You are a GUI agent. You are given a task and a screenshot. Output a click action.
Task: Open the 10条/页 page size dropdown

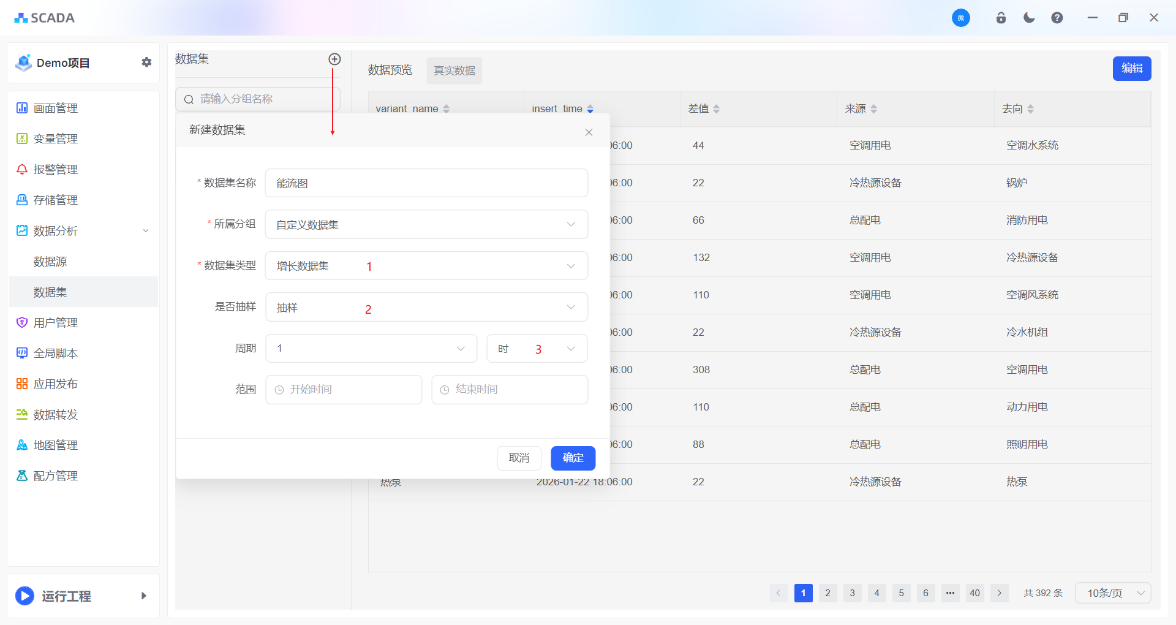[x=1113, y=593]
